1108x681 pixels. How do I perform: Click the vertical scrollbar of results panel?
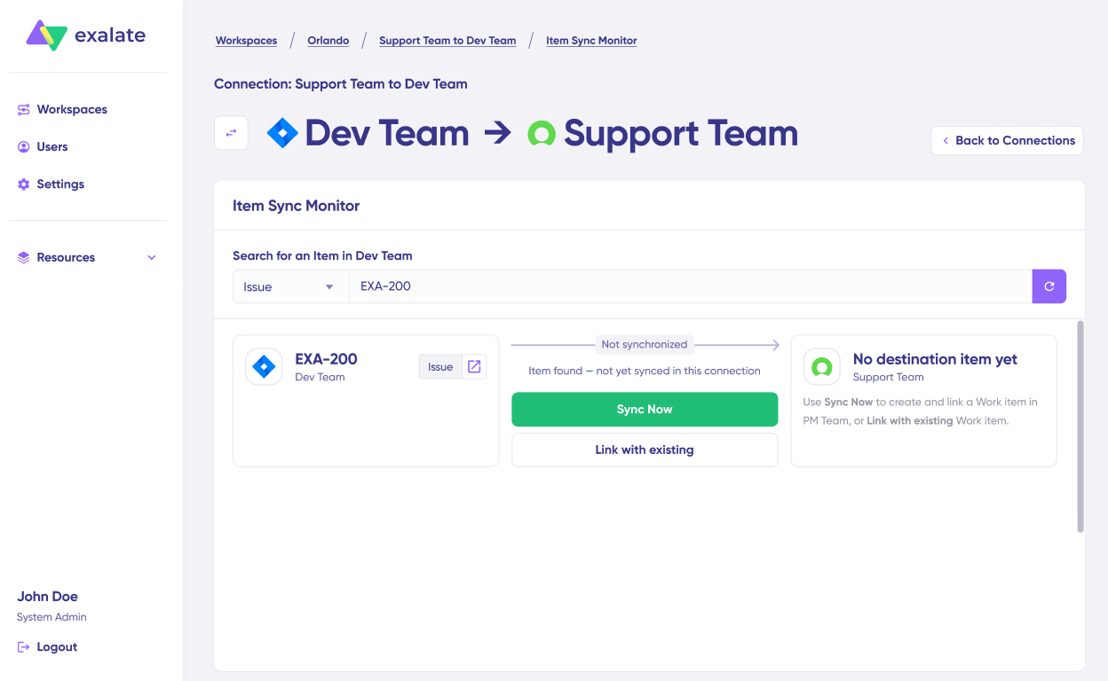pos(1080,427)
